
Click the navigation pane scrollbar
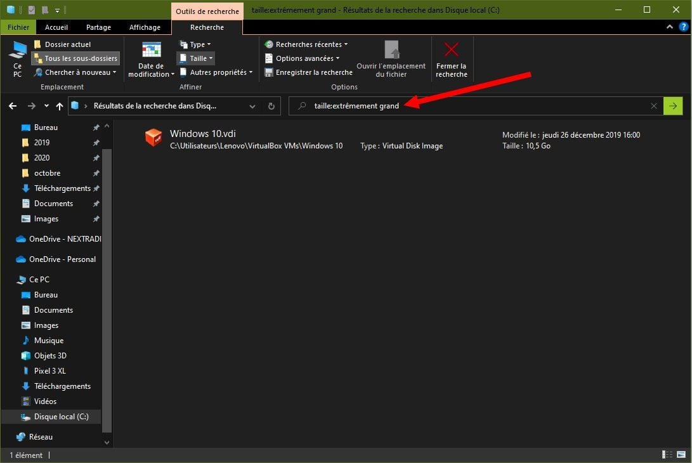coord(107,290)
